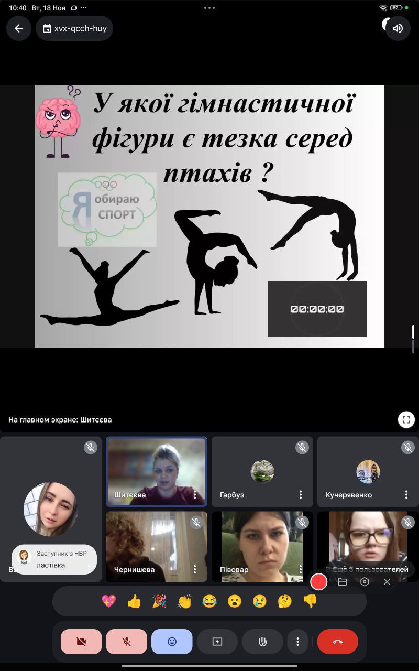Tap the back arrow button
The image size is (419, 671).
[19, 28]
